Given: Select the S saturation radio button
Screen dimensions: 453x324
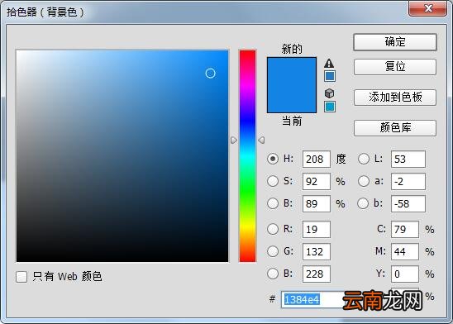Looking at the screenshot, I should tap(273, 181).
